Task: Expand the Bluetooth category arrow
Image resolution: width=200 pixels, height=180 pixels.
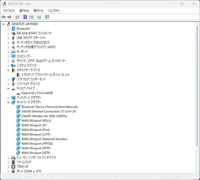Action: point(8,29)
